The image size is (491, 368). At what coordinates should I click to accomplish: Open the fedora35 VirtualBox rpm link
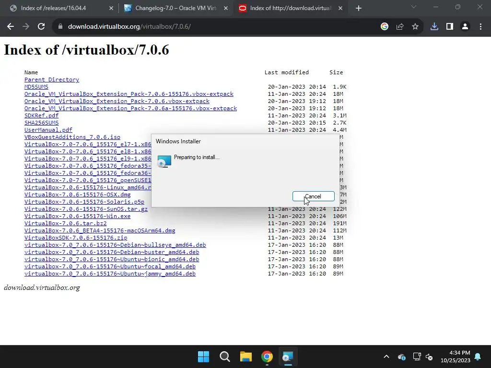88,166
